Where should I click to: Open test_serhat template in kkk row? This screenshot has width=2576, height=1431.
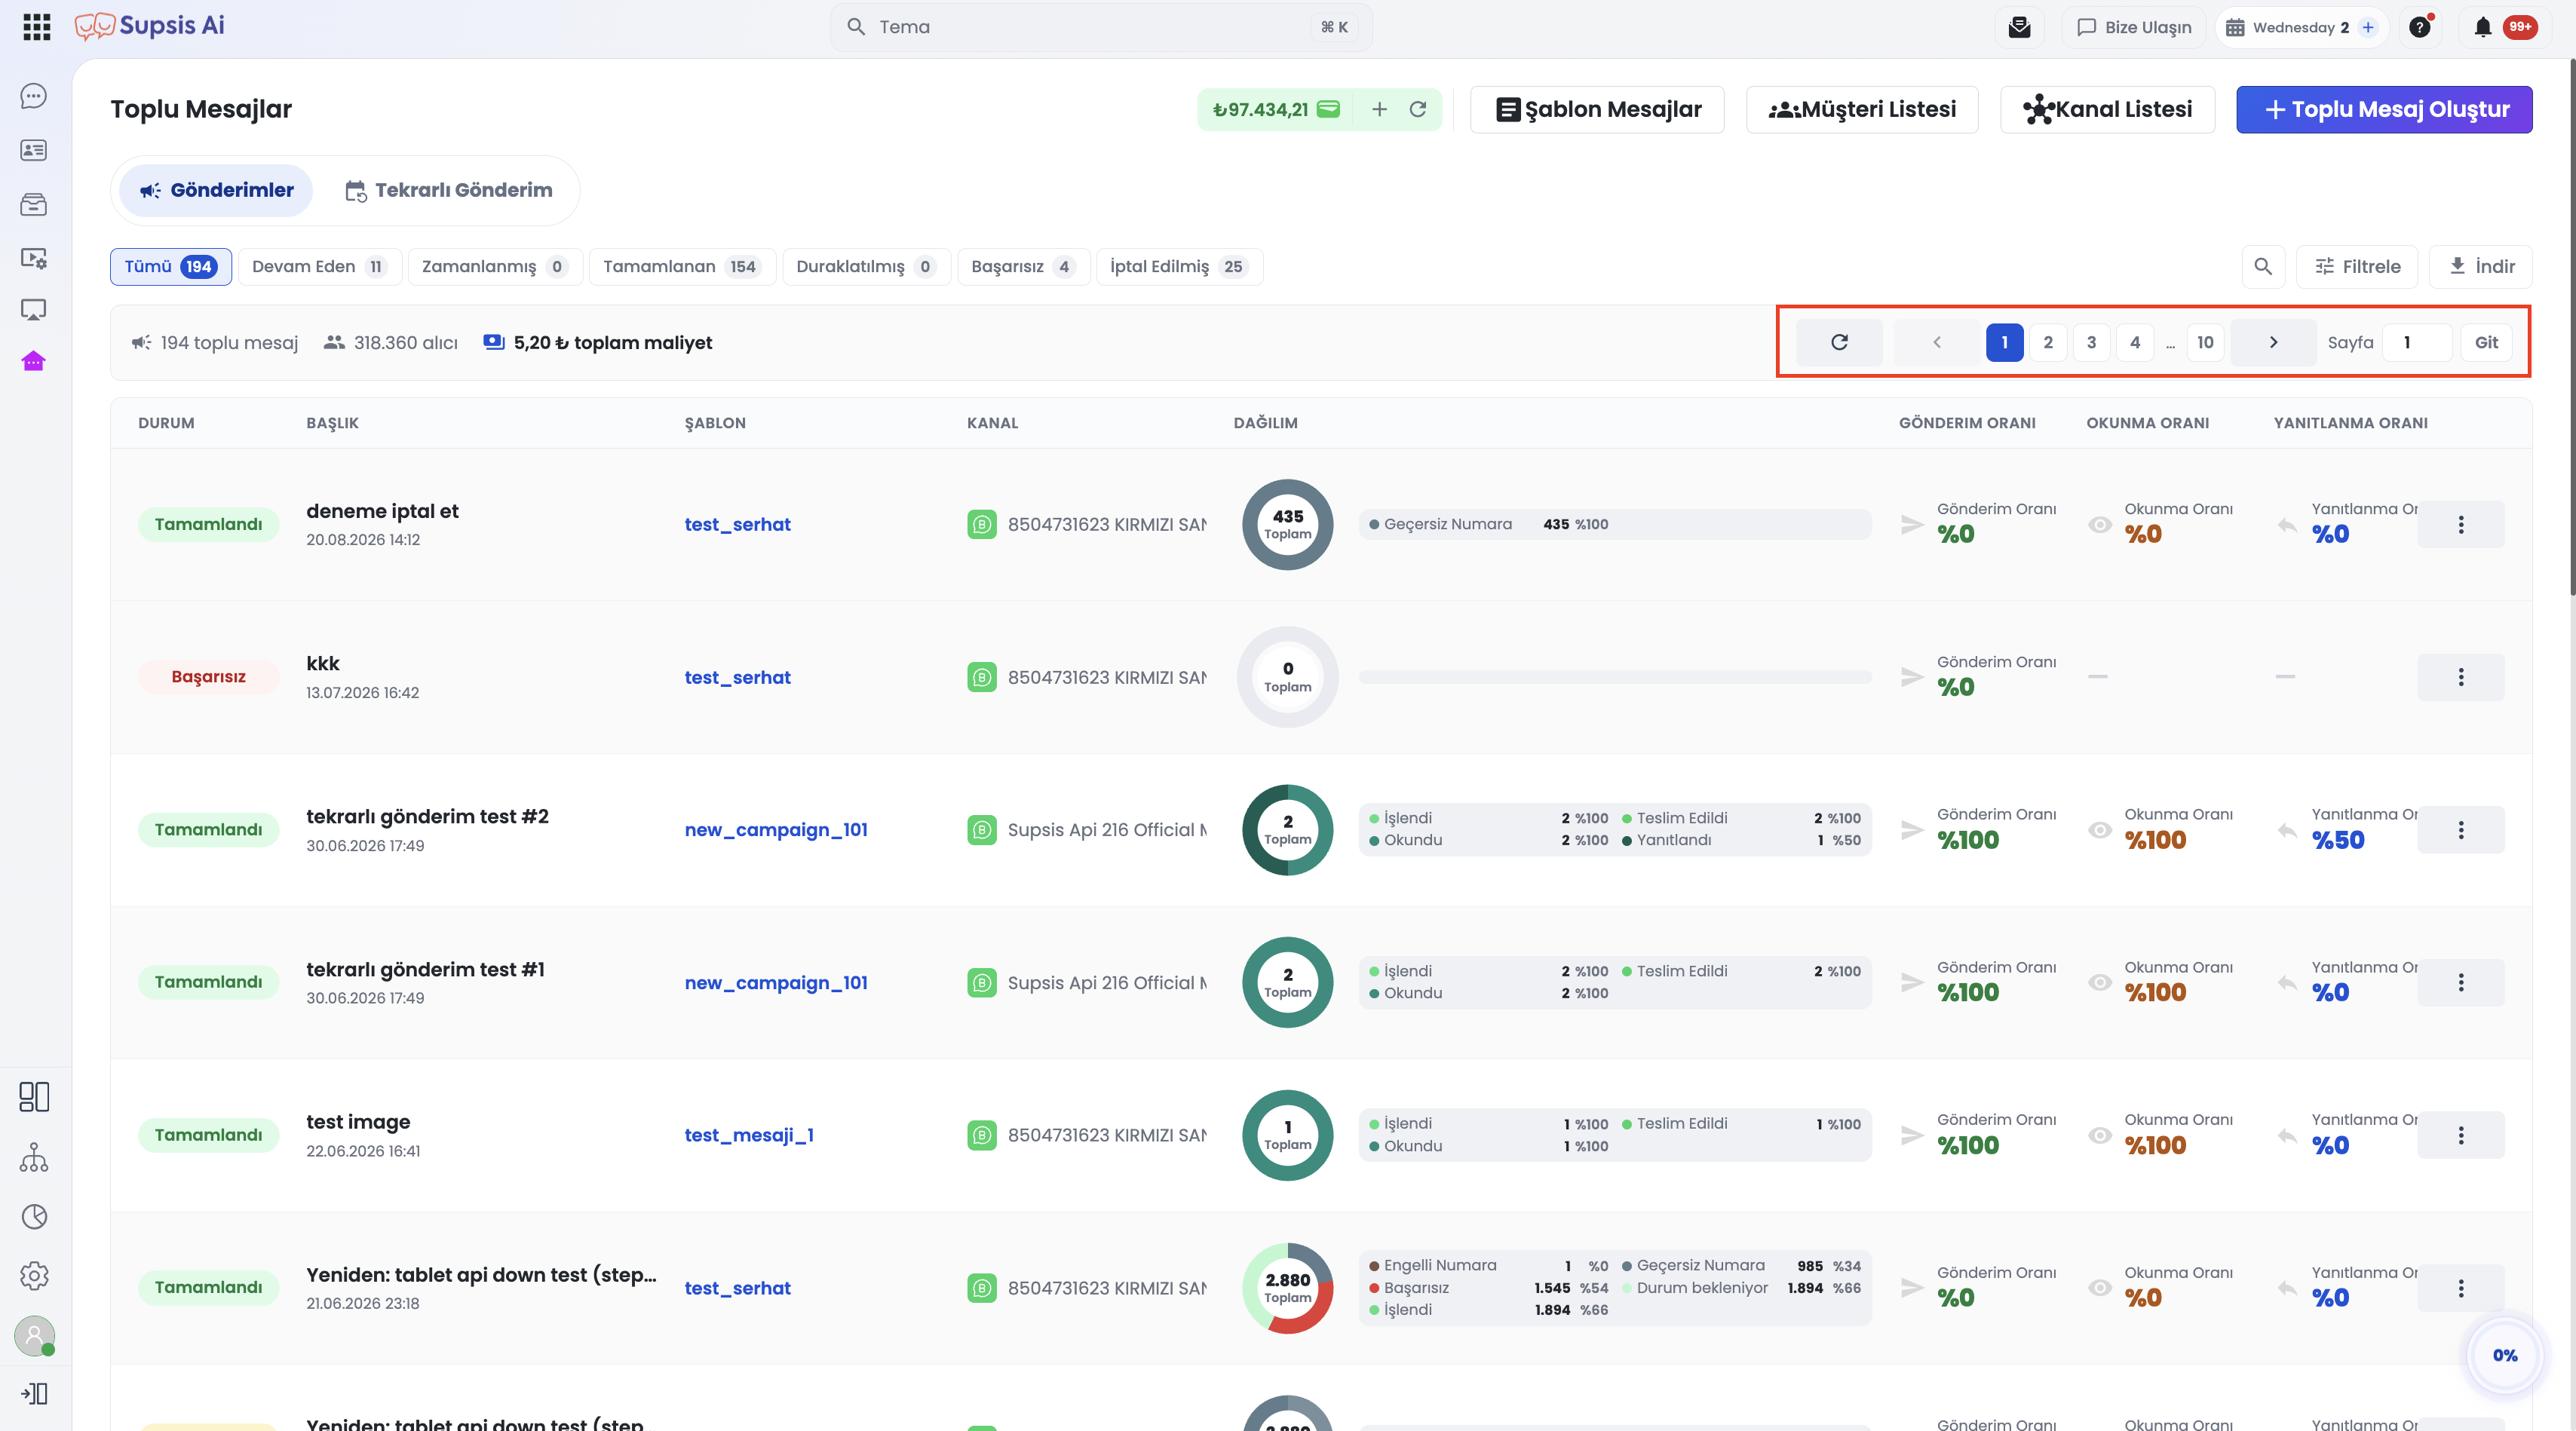[x=737, y=677]
